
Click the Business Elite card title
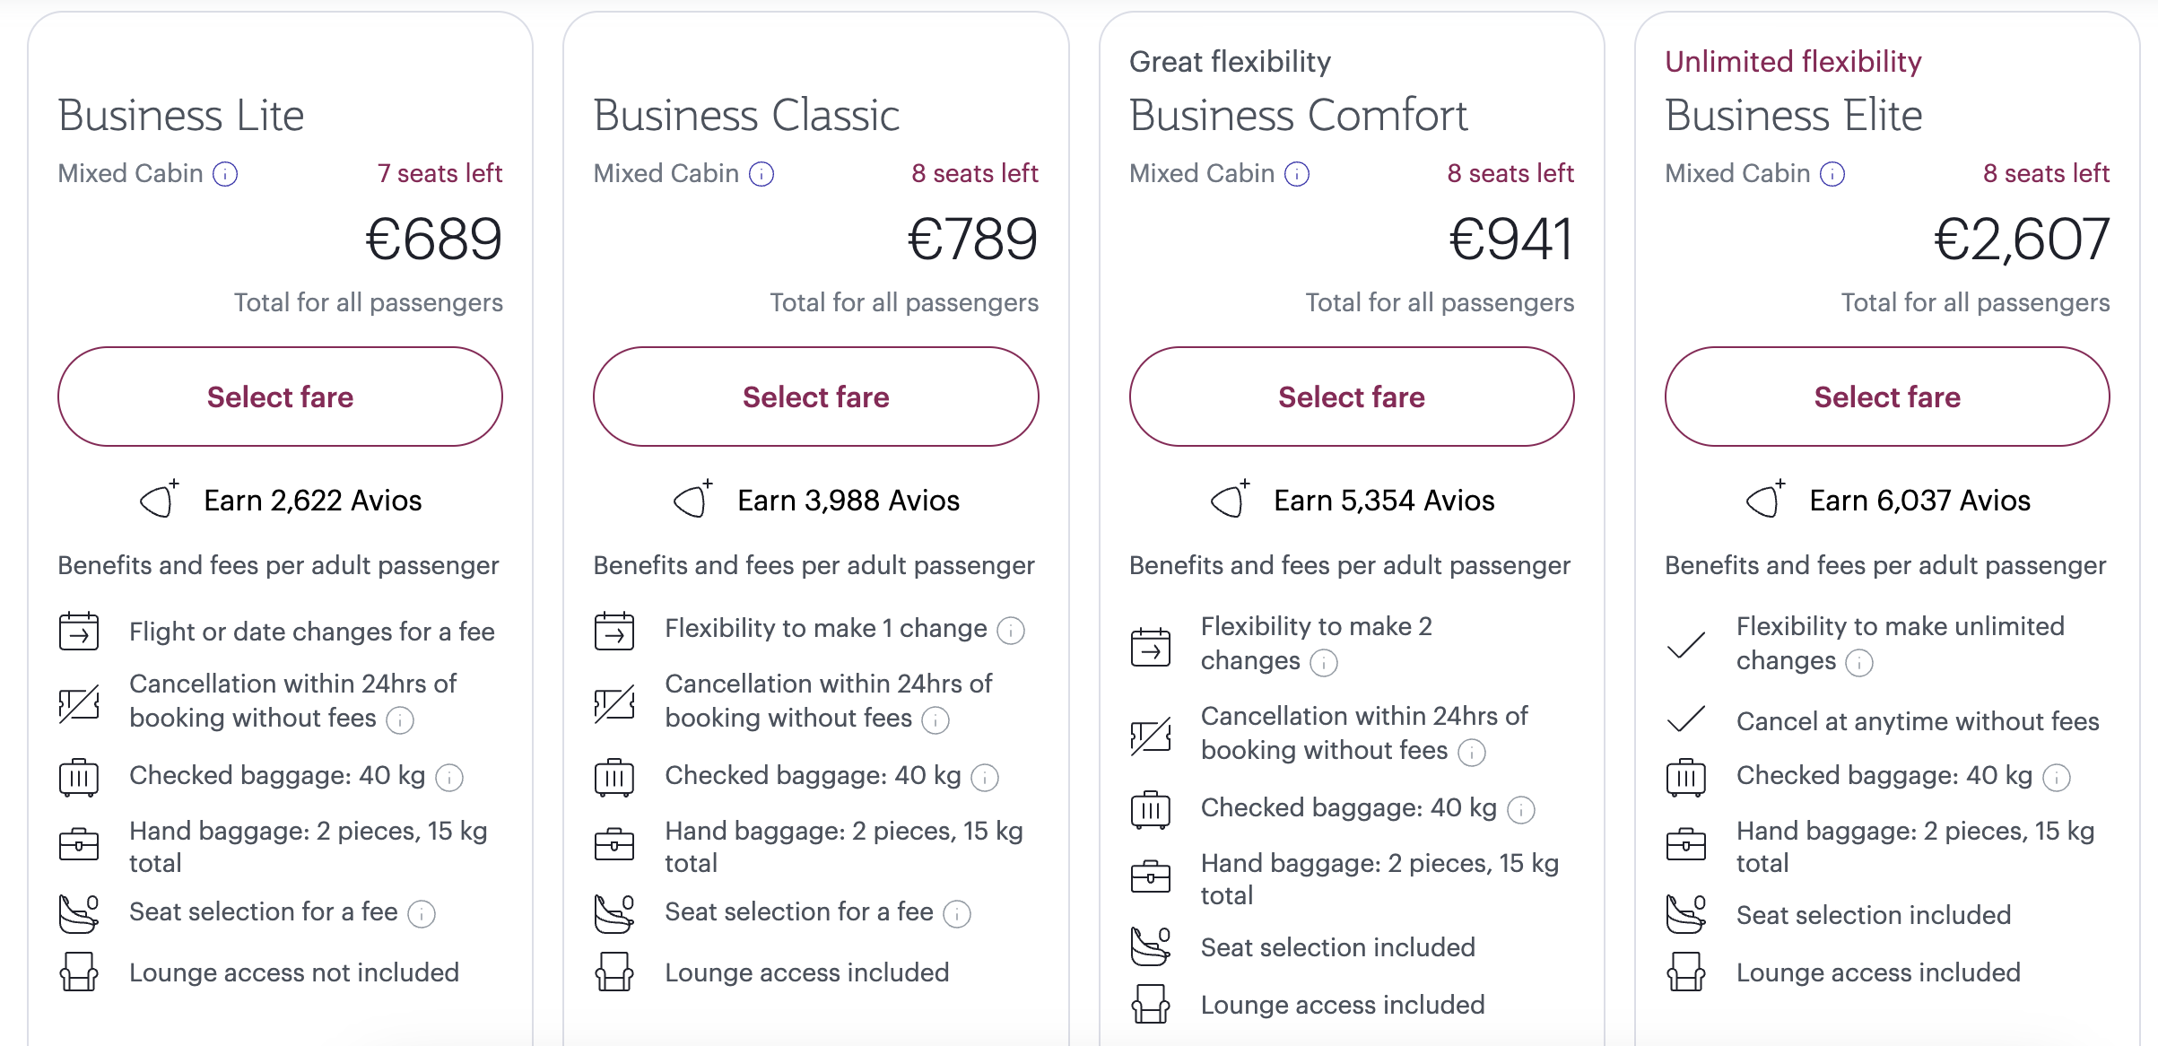(x=1793, y=116)
